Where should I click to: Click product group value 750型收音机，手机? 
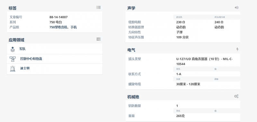(x=63, y=27)
